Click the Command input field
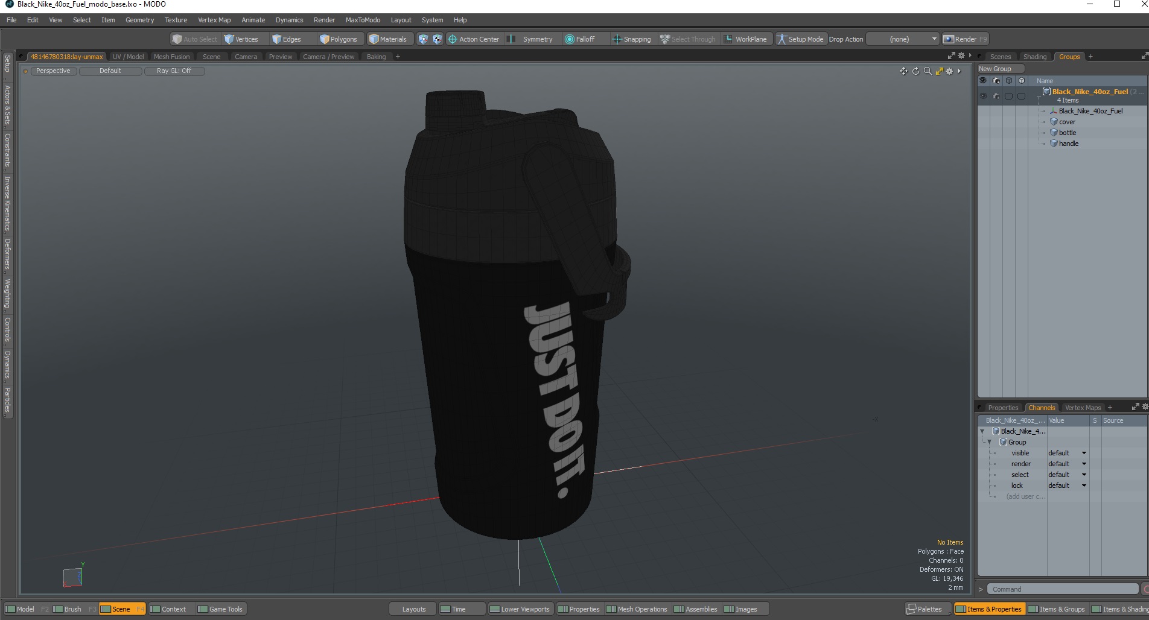Screen dimensions: 1149x620 (x=1063, y=589)
